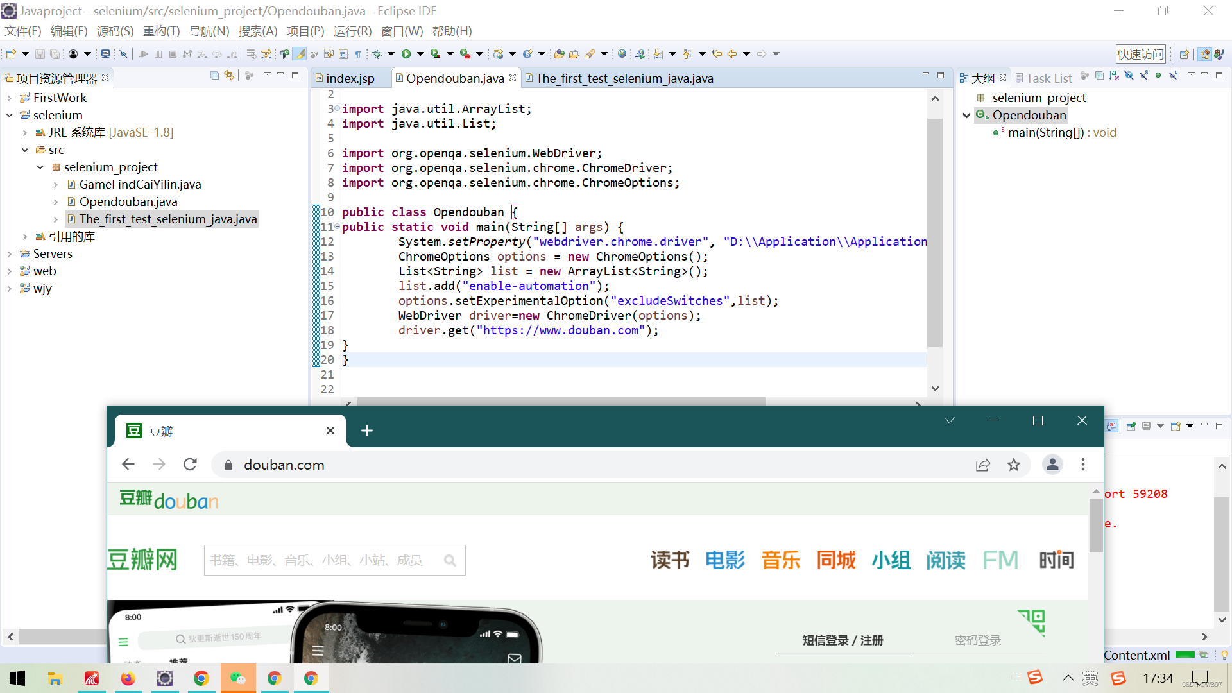Click the New file toolbar icon
Screen dimensions: 1232x693
[11, 54]
